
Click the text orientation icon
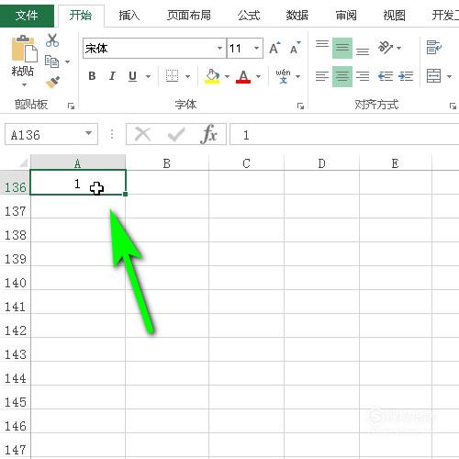pyautogui.click(x=386, y=48)
